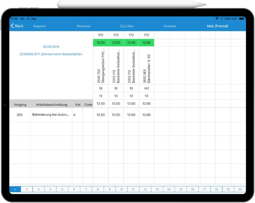Image resolution: width=255 pixels, height=203 pixels.
Task: Go to page 15
Action: pos(181,189)
